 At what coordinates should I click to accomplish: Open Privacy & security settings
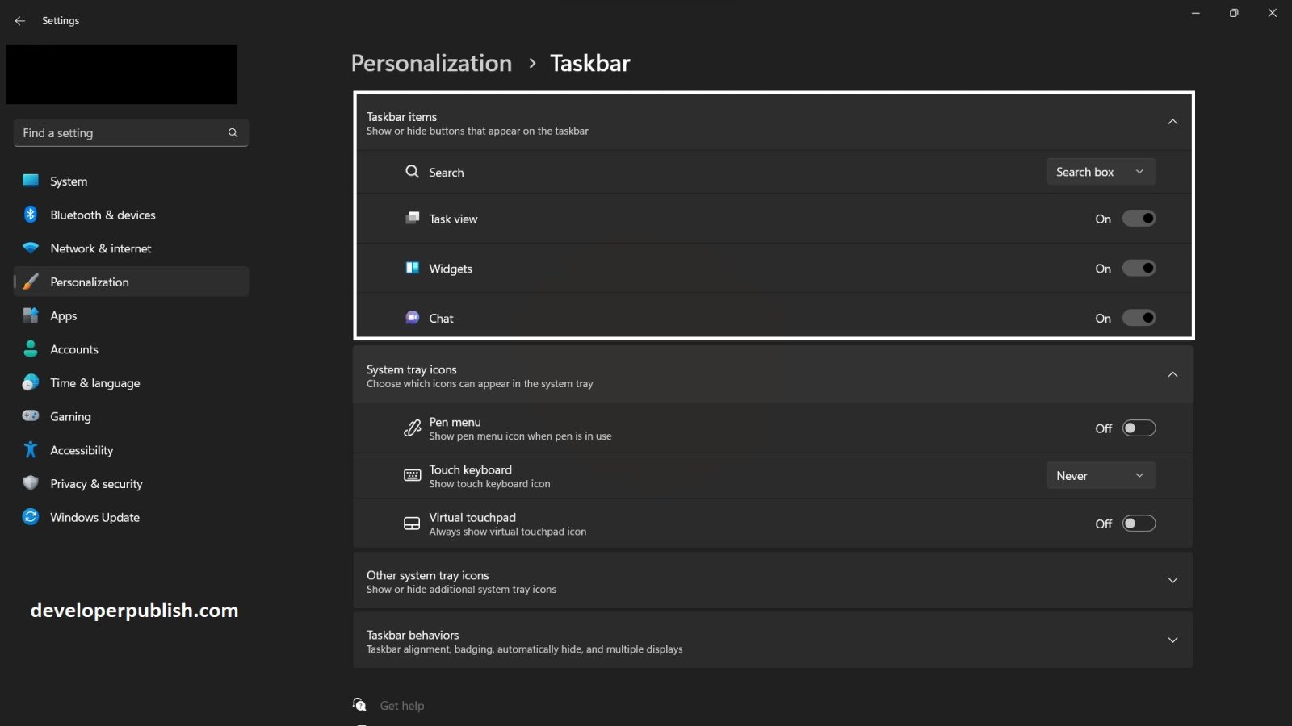[x=96, y=483]
